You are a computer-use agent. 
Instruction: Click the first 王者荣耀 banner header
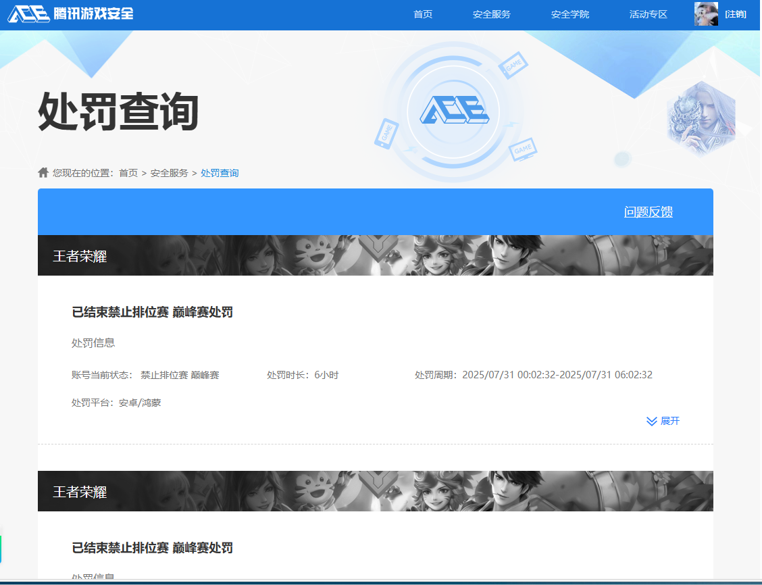pyautogui.click(x=80, y=256)
